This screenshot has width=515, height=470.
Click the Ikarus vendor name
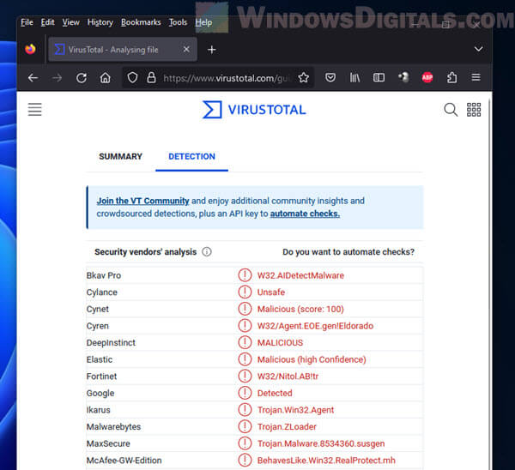(x=98, y=410)
